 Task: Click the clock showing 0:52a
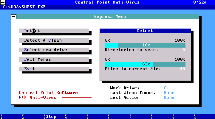tap(200, 2)
